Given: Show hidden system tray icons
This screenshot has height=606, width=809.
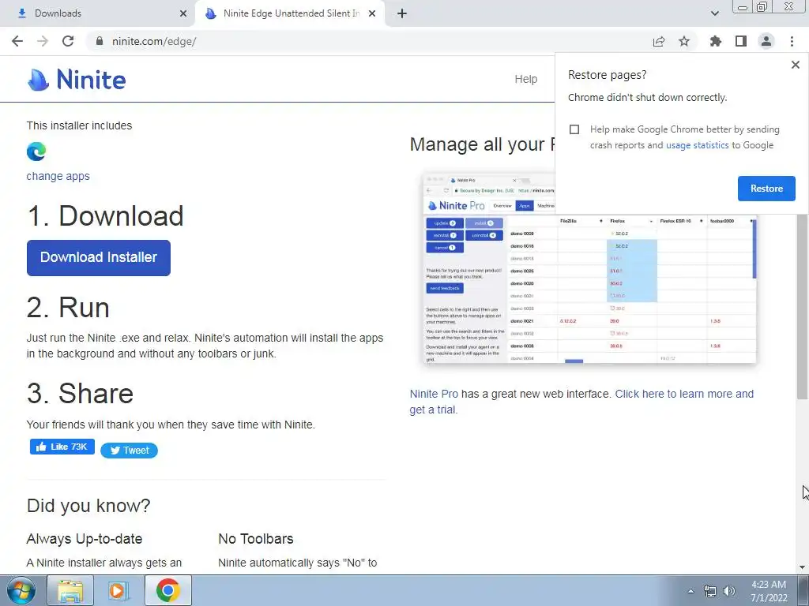Looking at the screenshot, I should click(690, 591).
